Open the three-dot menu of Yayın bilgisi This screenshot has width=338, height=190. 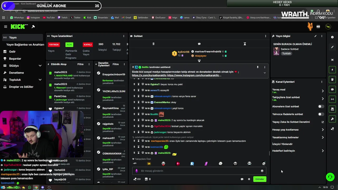click(322, 36)
